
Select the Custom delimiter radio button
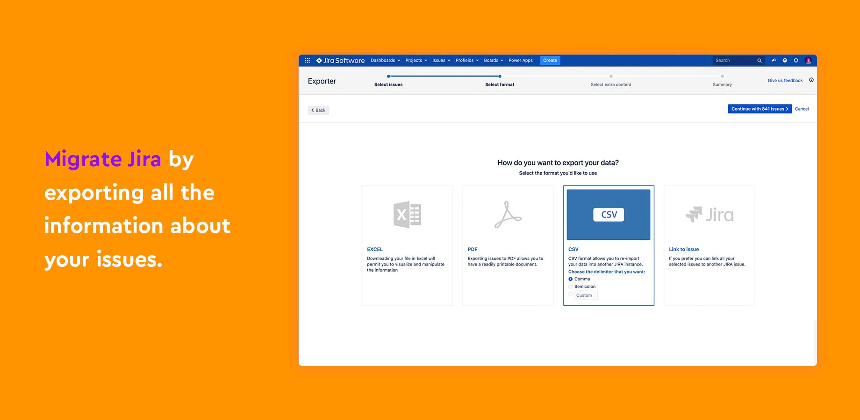point(571,294)
